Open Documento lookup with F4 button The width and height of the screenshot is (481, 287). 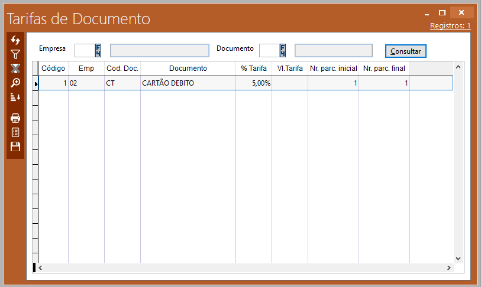coord(283,50)
